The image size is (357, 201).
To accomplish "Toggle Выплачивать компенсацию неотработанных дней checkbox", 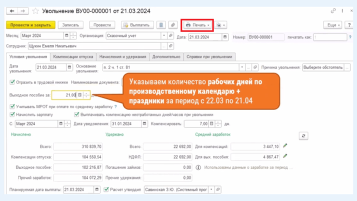I will (76, 114).
